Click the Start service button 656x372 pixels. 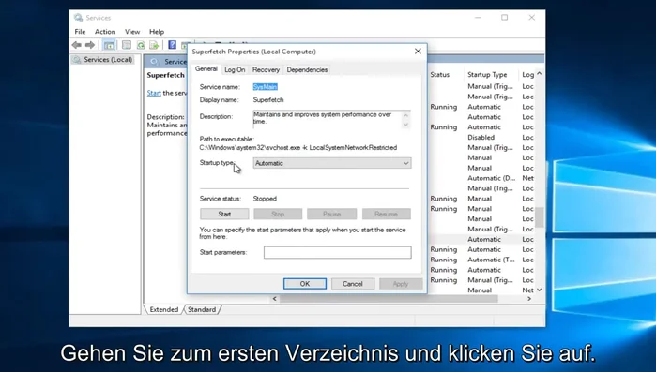click(x=224, y=215)
